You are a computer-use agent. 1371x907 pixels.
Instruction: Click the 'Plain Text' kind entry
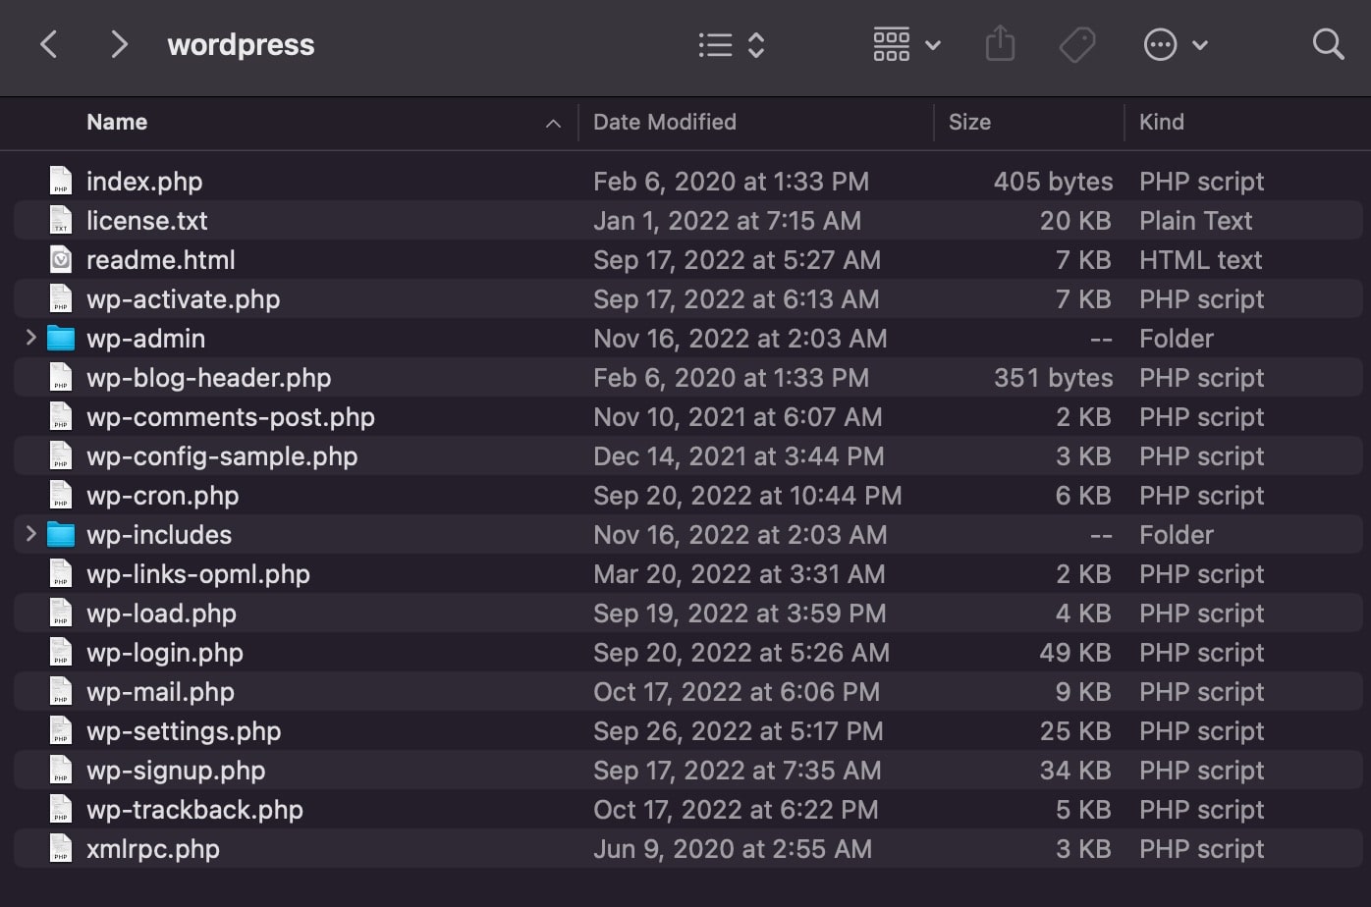pos(1195,221)
